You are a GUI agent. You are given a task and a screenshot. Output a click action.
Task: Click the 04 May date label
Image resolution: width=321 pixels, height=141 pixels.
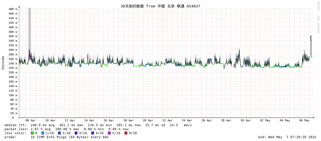[x=285, y=121]
